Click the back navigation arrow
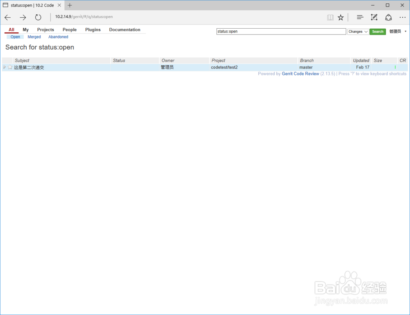410x315 pixels. pos(7,17)
